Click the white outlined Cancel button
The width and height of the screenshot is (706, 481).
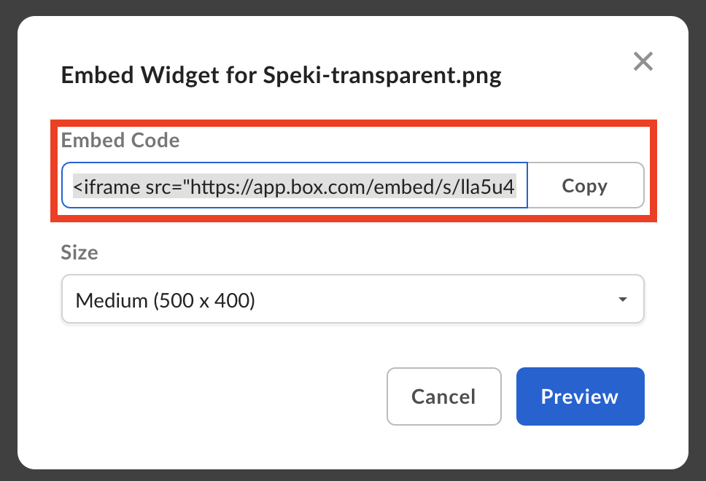tap(443, 396)
